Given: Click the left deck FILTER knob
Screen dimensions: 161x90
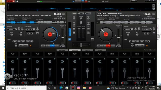Looking at the screenshot, I should [12, 35].
